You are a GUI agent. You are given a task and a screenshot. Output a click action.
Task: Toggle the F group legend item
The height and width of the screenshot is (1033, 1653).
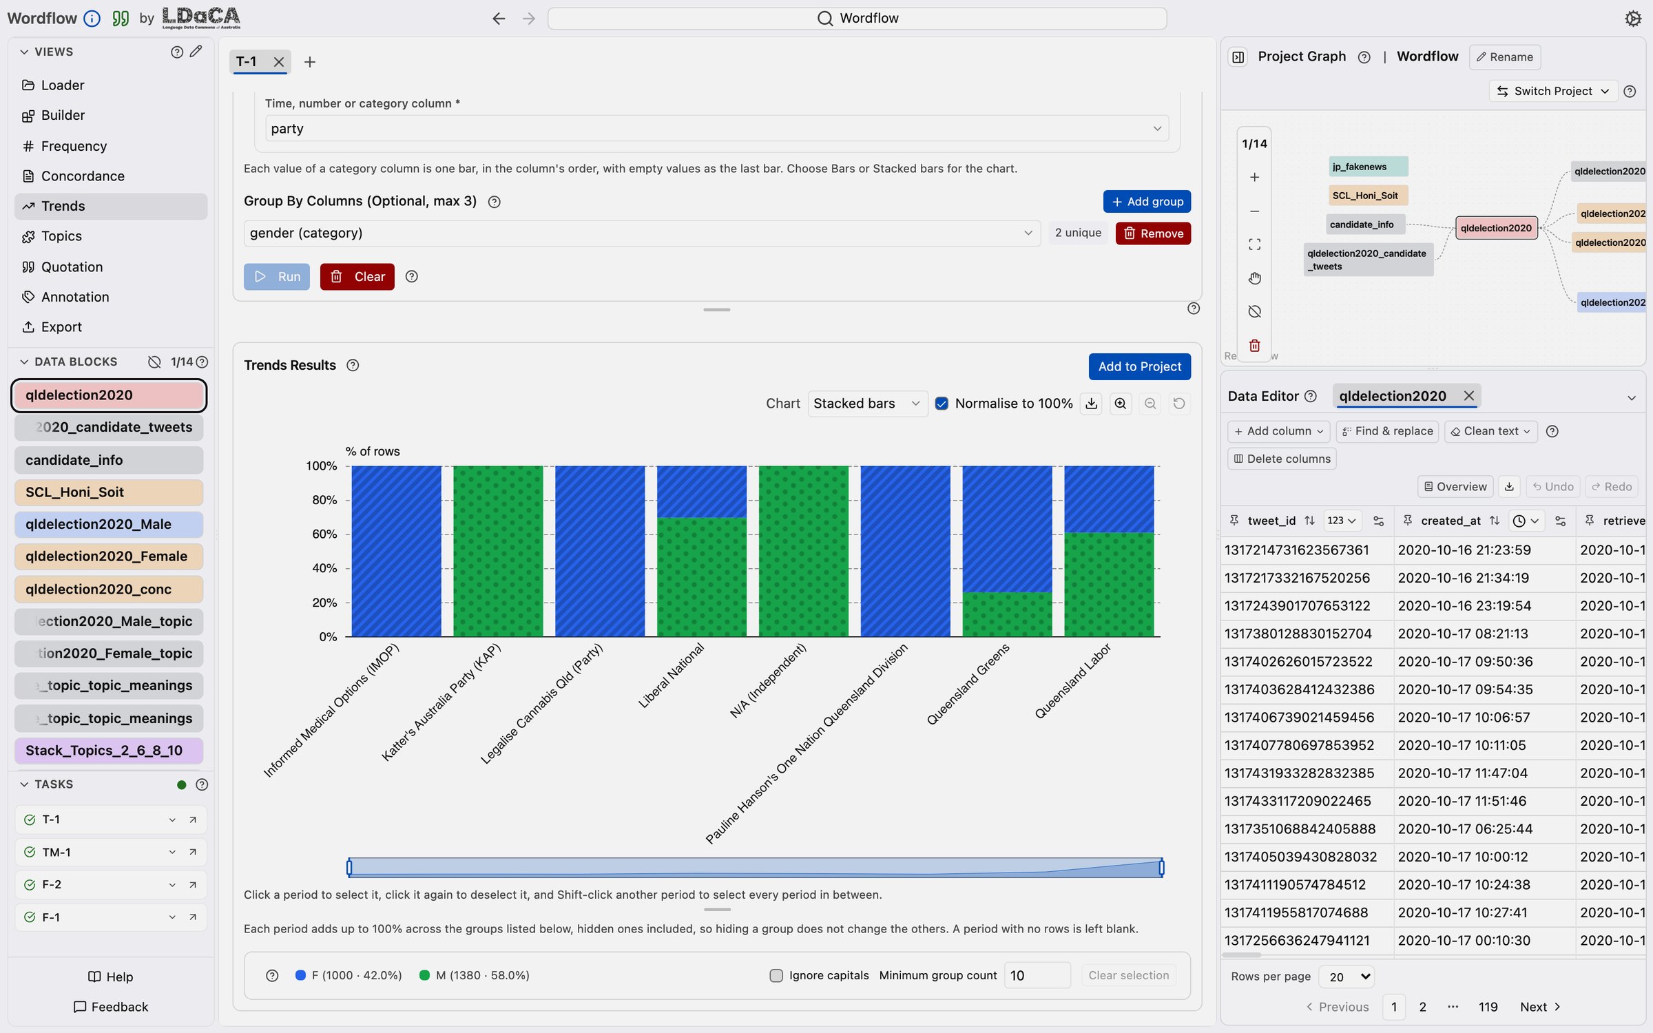pos(349,975)
